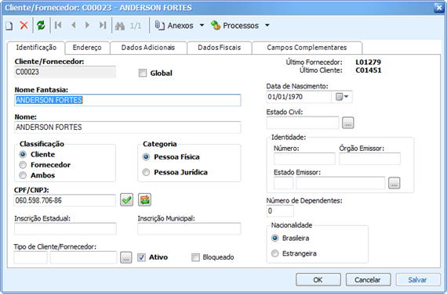Click the Tipo de Cliente/Fornecedor code field
The width and height of the screenshot is (447, 294).
31,257
